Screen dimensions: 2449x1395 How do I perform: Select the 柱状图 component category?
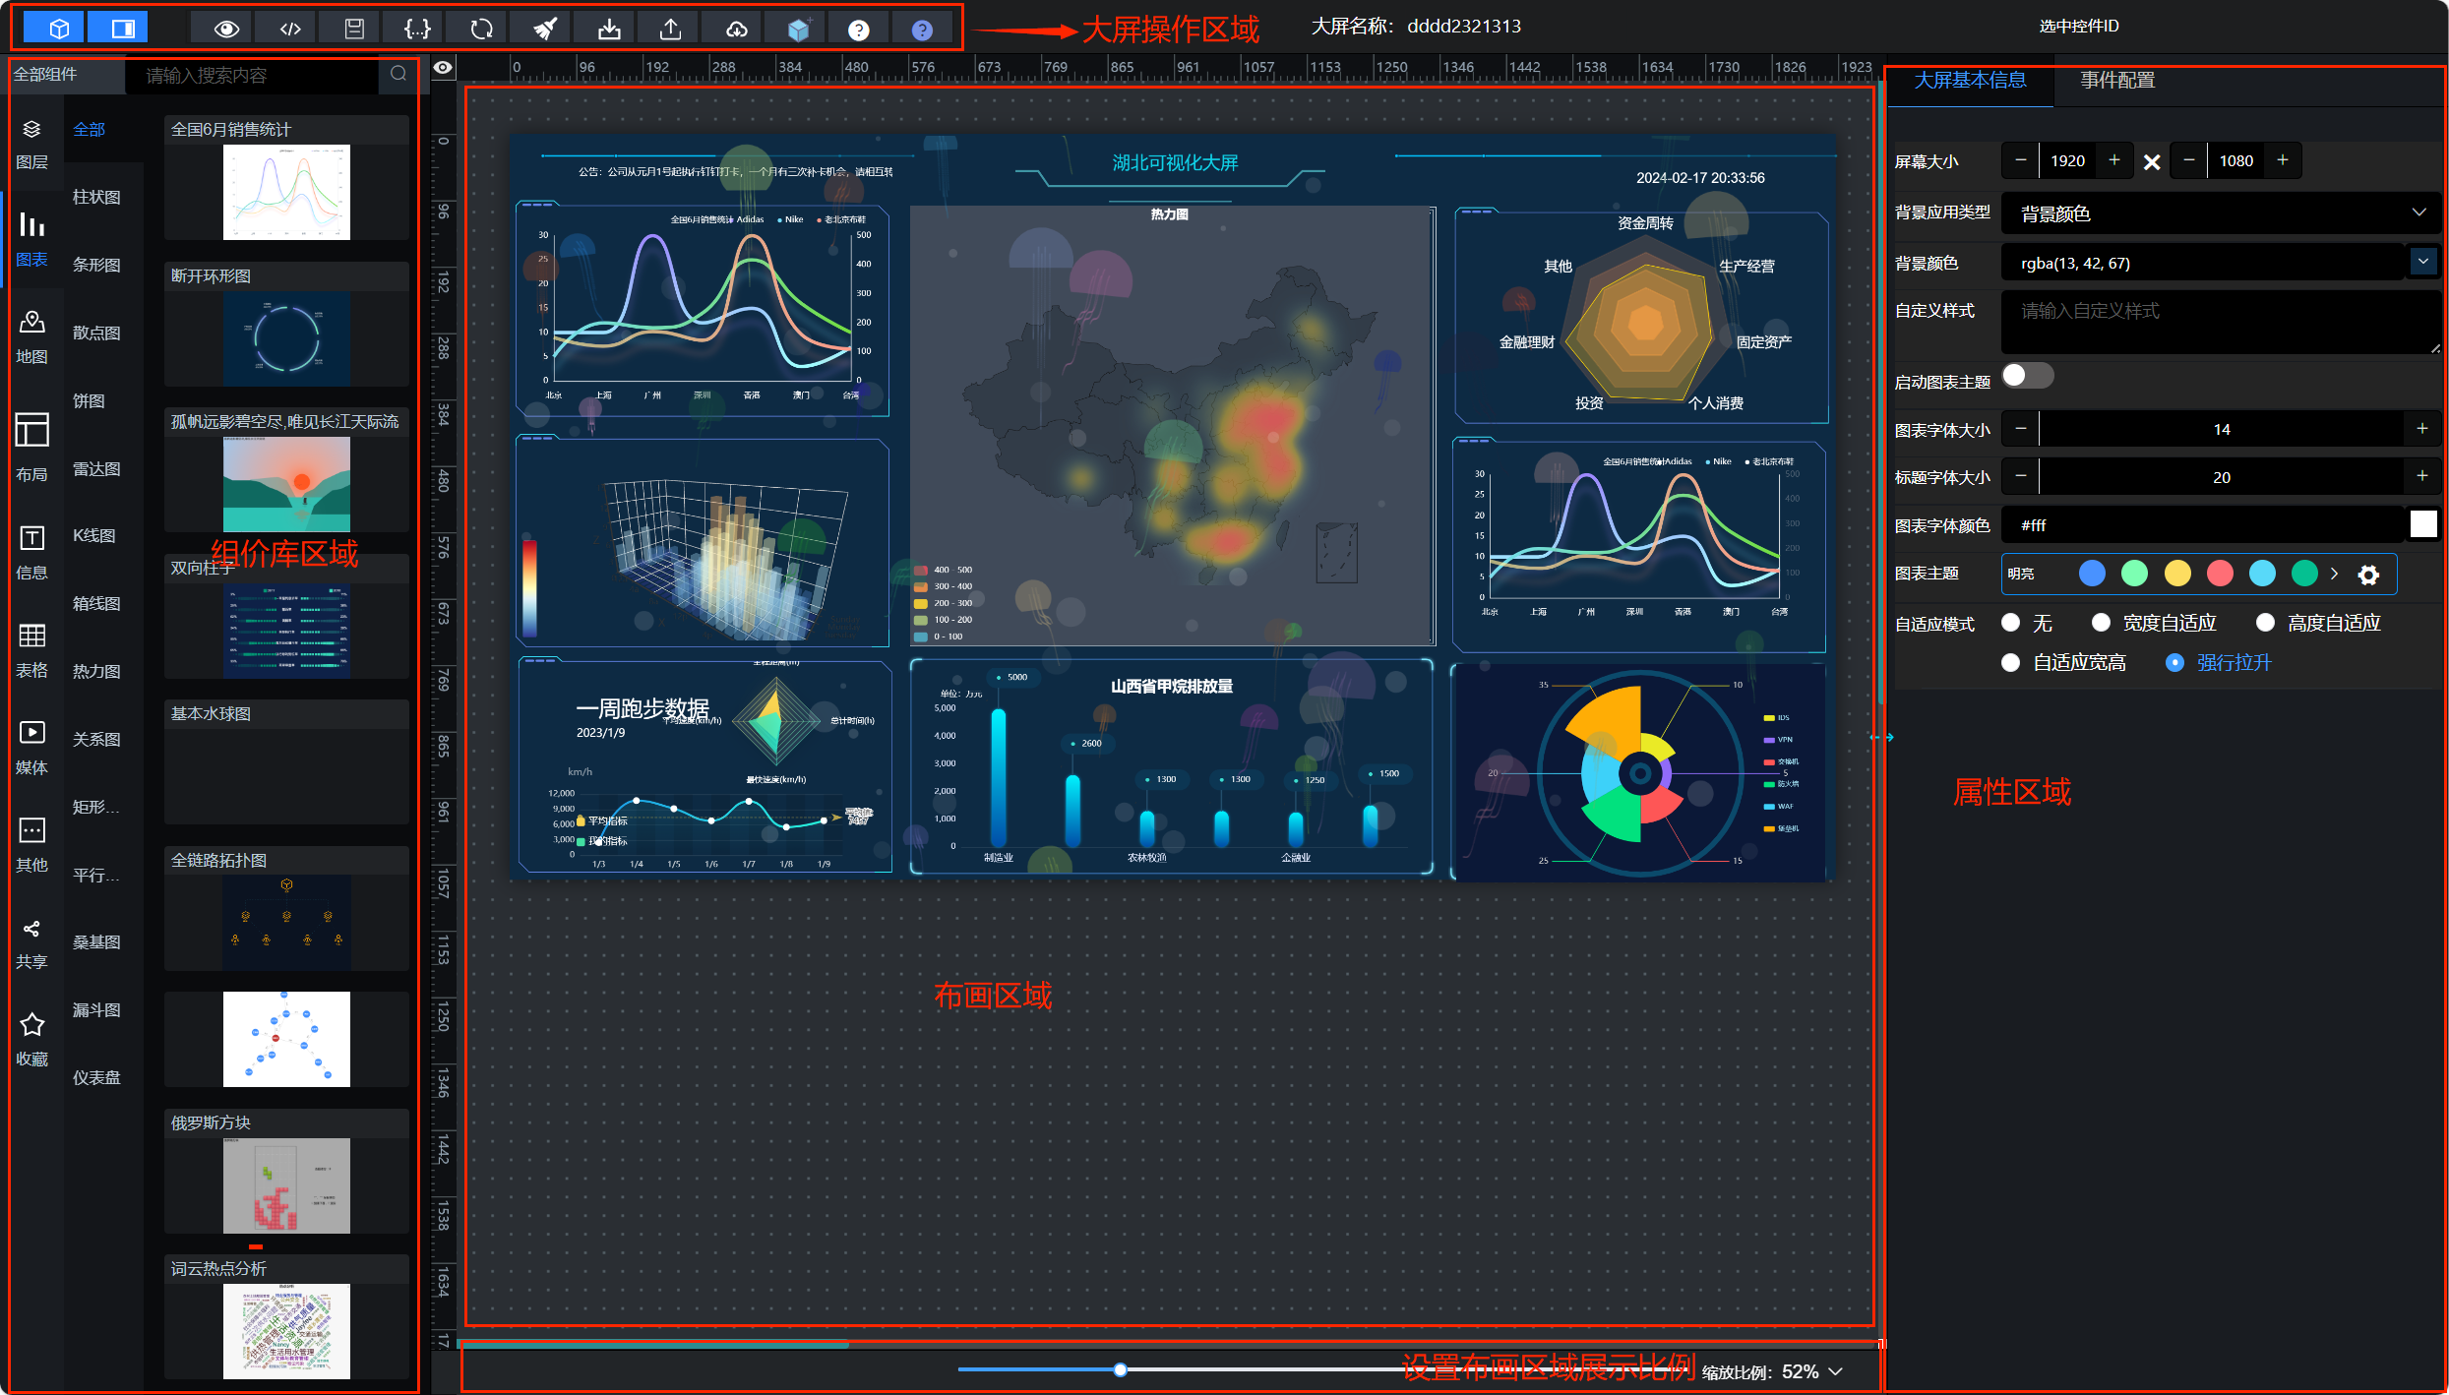[96, 197]
